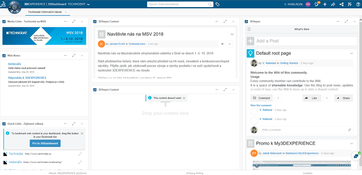The image size is (362, 175).
Task: Expand Promo k My3DEXPERIENCE post options
Action: (x=352, y=143)
